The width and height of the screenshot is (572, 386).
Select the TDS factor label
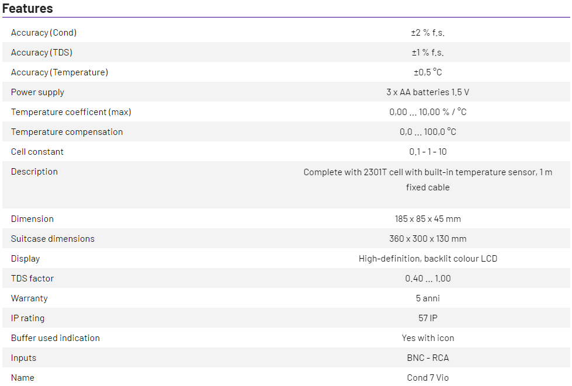[x=33, y=279]
